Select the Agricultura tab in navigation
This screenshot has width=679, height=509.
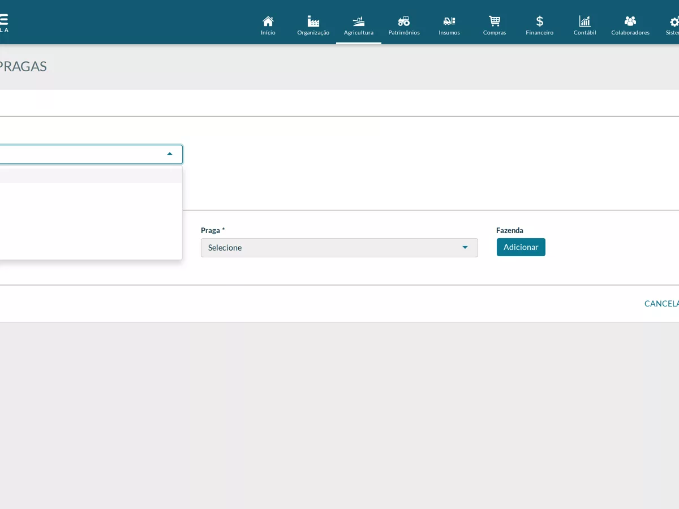click(x=359, y=25)
